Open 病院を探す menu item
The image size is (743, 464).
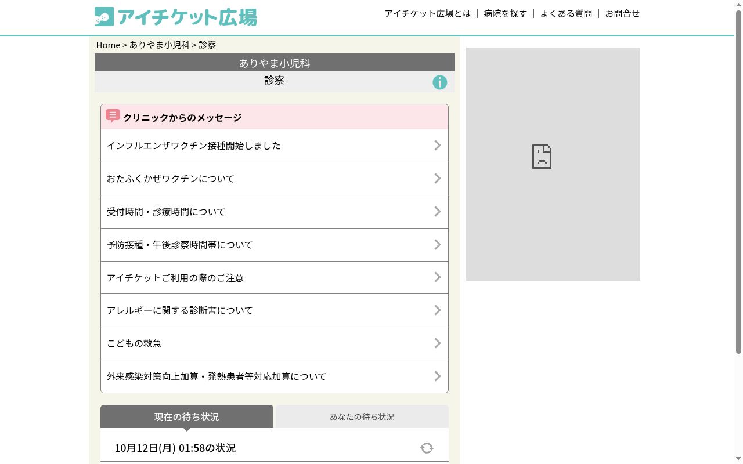(x=506, y=13)
